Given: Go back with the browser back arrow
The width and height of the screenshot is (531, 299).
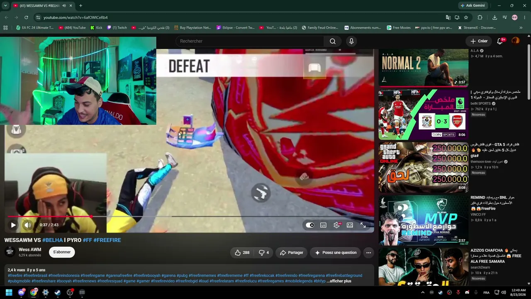Looking at the screenshot, I should click(6, 17).
